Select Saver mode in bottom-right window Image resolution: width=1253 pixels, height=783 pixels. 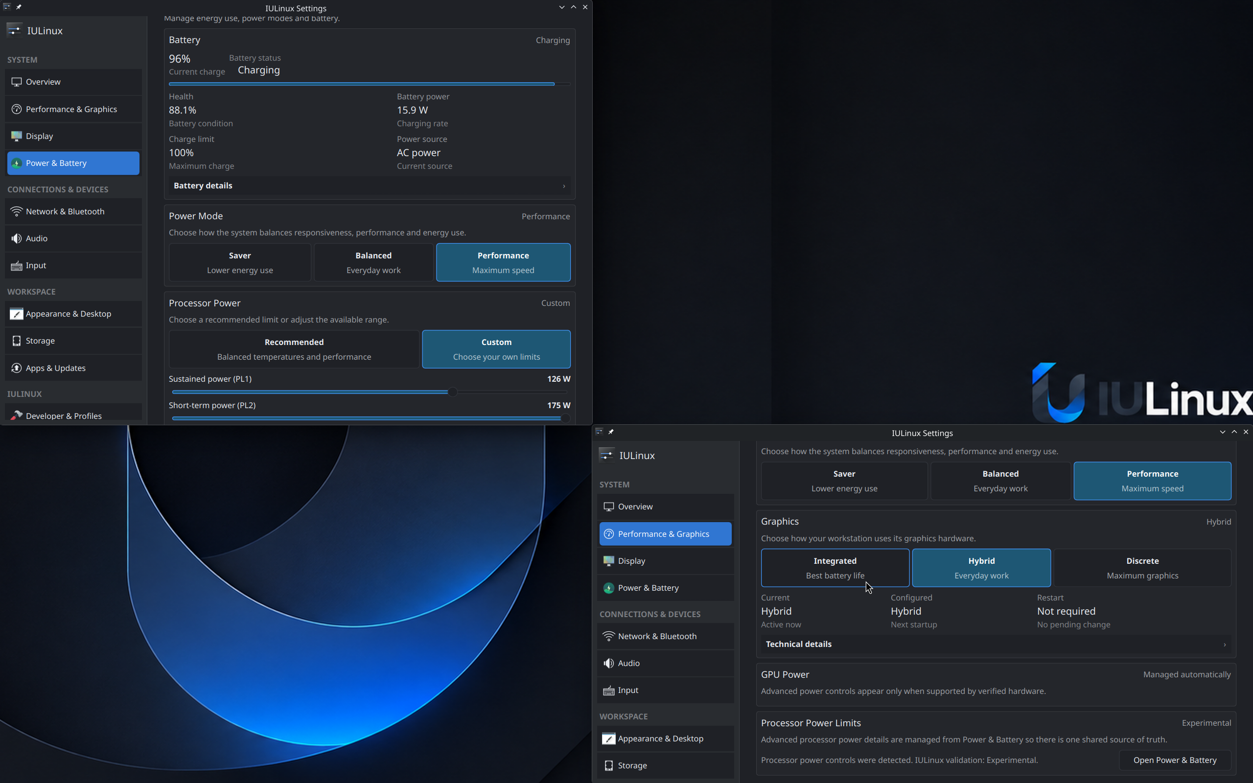click(x=844, y=481)
